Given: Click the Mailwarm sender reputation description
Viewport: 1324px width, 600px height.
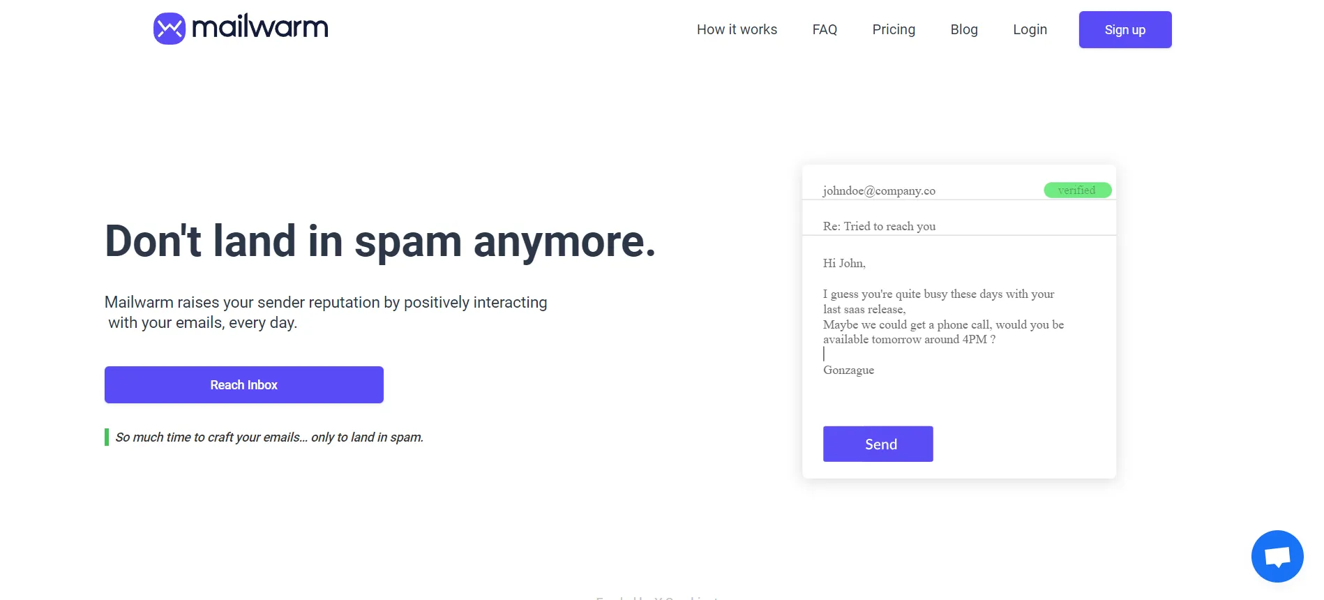Looking at the screenshot, I should coord(326,312).
